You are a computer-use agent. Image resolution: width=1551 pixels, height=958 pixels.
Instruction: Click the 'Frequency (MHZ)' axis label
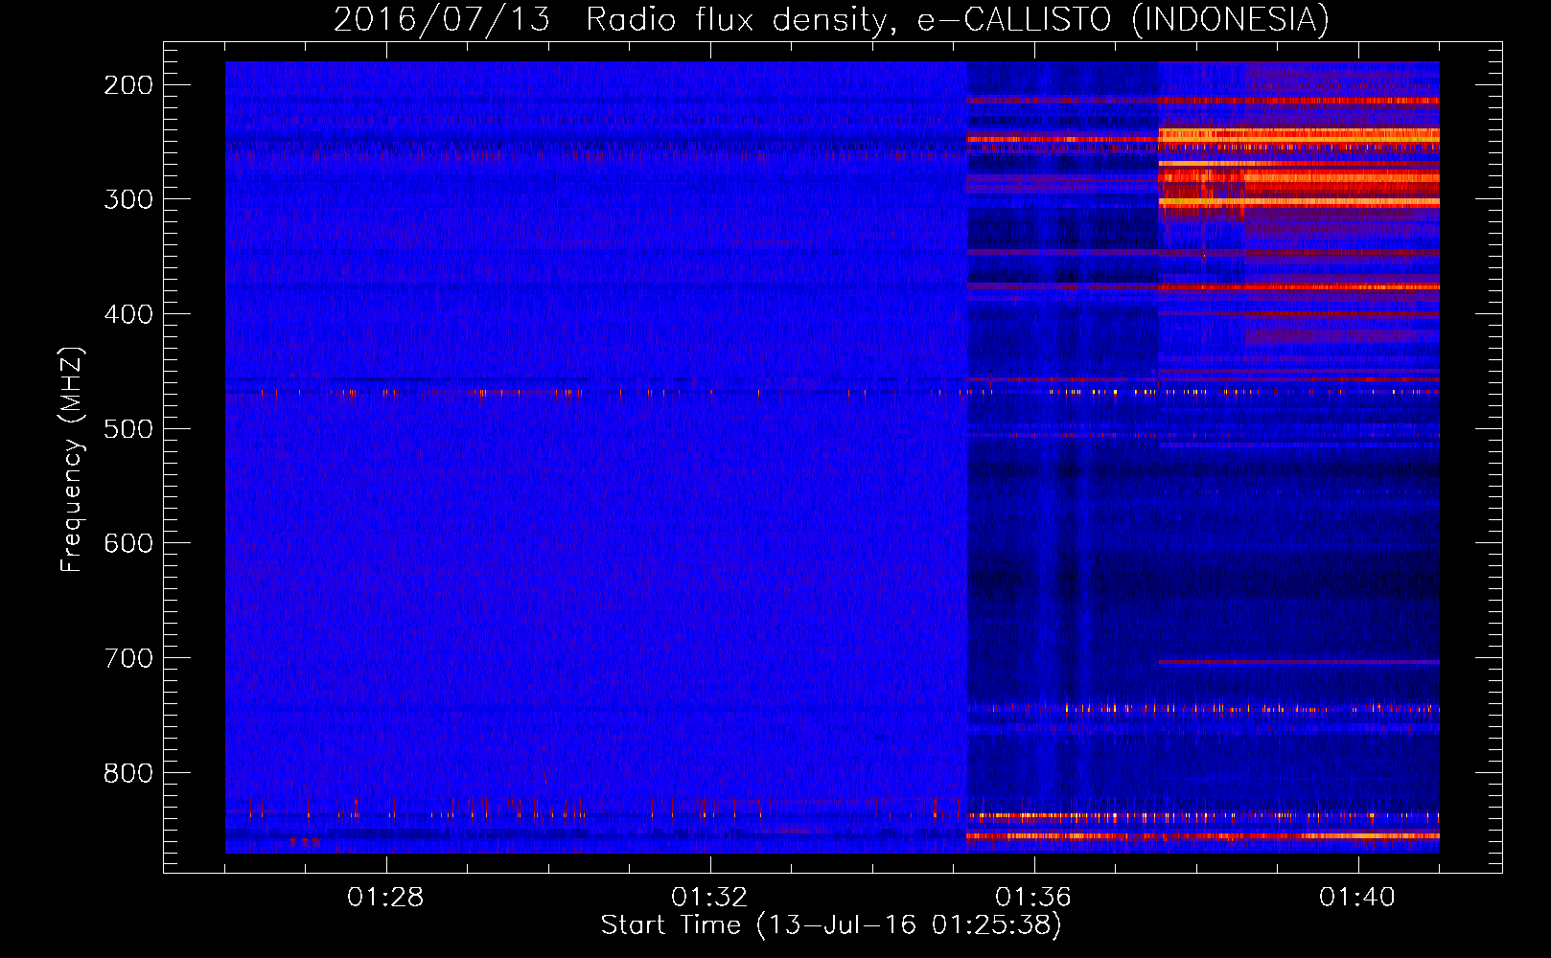click(73, 460)
